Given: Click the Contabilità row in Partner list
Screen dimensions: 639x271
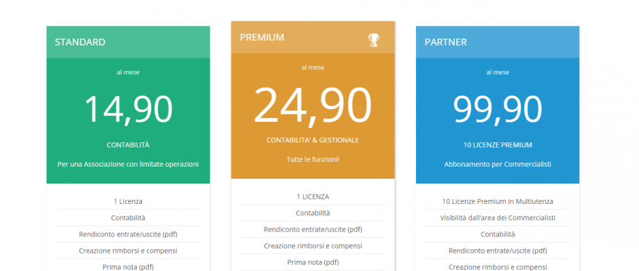Looking at the screenshot, I should coord(498,234).
